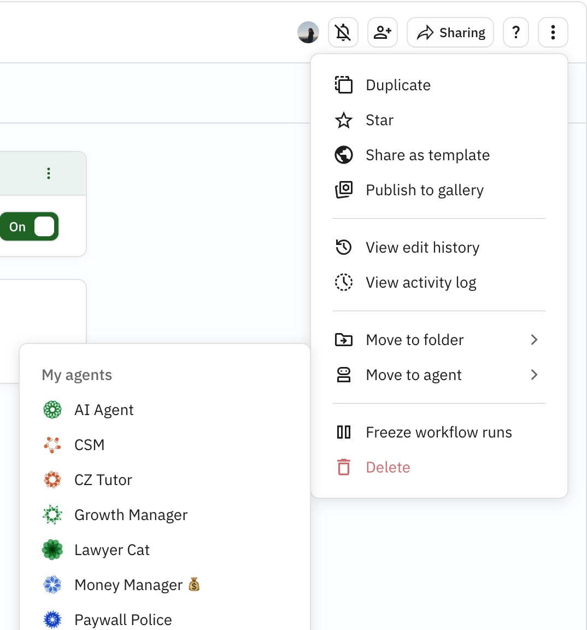Viewport: 587px width, 630px height.
Task: Click the add collaborator person icon
Action: click(x=382, y=33)
